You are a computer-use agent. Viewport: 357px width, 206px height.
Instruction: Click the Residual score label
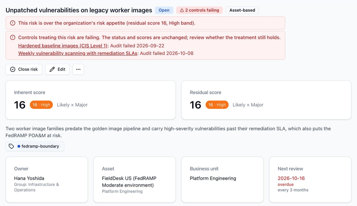coord(206,92)
